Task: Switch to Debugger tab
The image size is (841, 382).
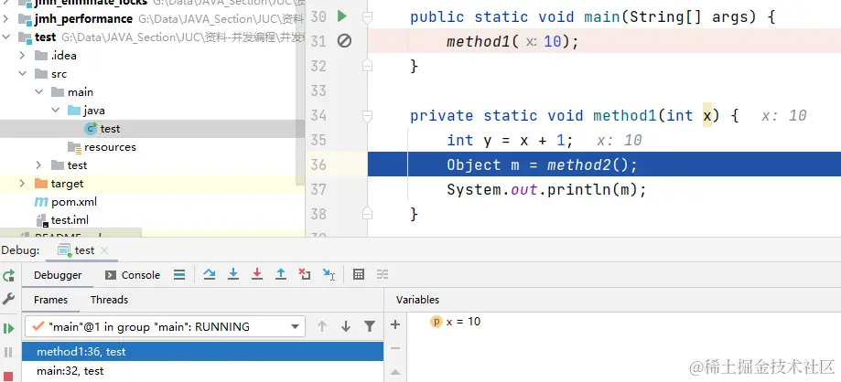Action: click(58, 275)
